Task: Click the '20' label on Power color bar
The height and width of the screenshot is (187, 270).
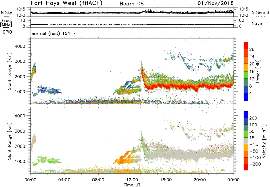Action: pyautogui.click(x=252, y=64)
